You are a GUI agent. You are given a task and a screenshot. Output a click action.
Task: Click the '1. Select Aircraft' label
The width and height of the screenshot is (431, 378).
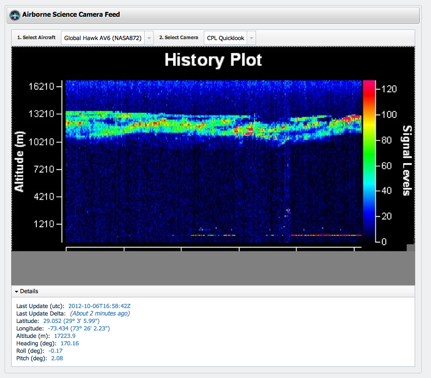tap(36, 38)
